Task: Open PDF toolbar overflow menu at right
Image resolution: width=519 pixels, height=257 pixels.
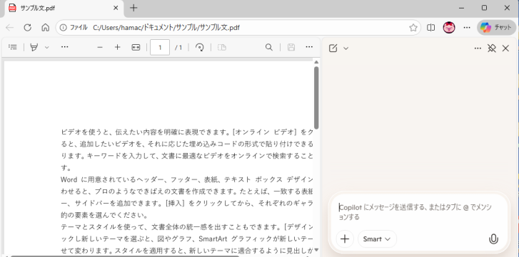Action: tap(309, 47)
